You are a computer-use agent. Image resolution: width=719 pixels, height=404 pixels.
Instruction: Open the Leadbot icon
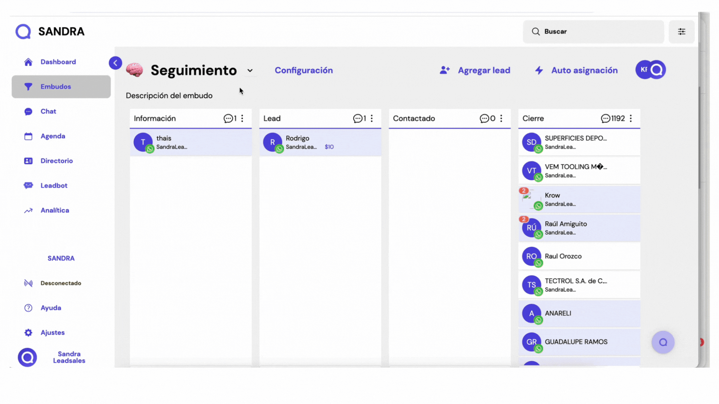tap(28, 186)
